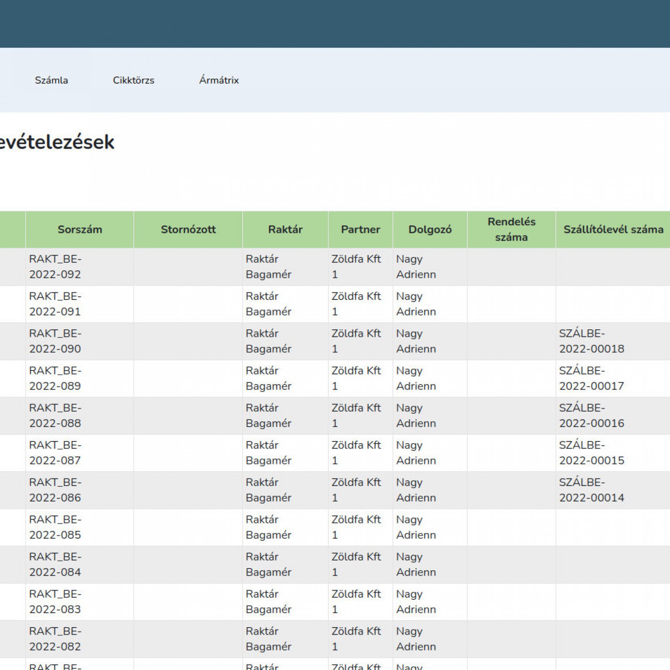Click delivery note SZÁLBE-2022-00018
Viewport: 670px width, 670px height.
click(591, 341)
